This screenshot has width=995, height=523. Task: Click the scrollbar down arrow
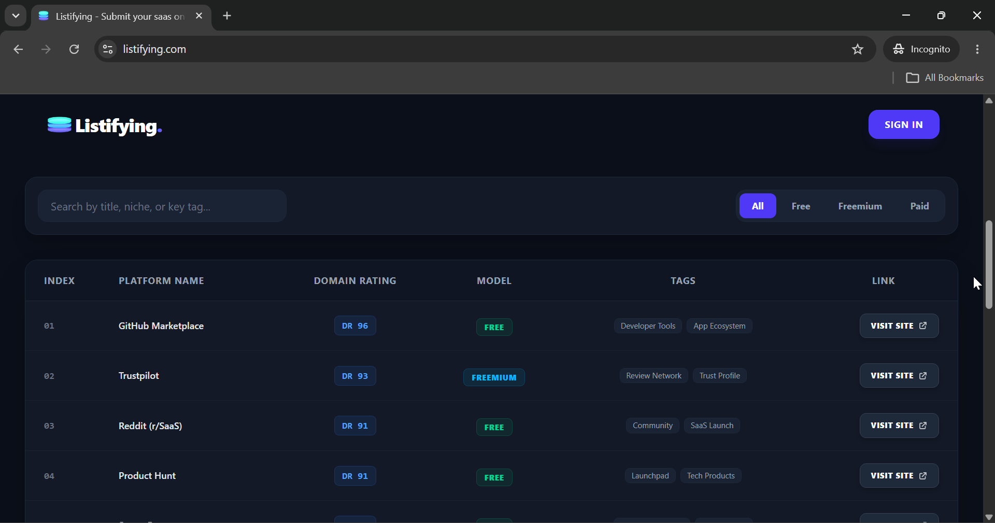tap(989, 517)
